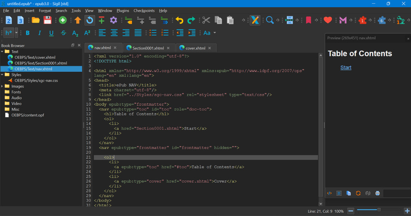Open heading style dropdown arrow
This screenshot has height=216, width=411.
16,33
